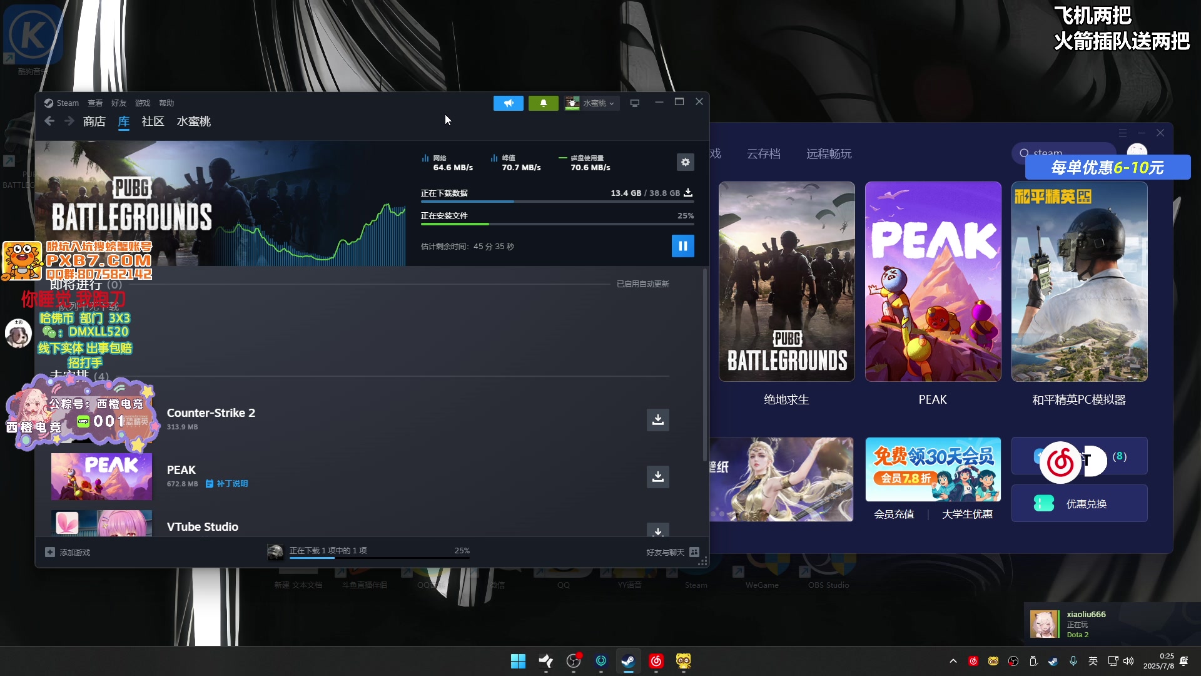Open the 水蜜桃 profile tab
Viewport: 1201px width, 676px height.
click(194, 121)
